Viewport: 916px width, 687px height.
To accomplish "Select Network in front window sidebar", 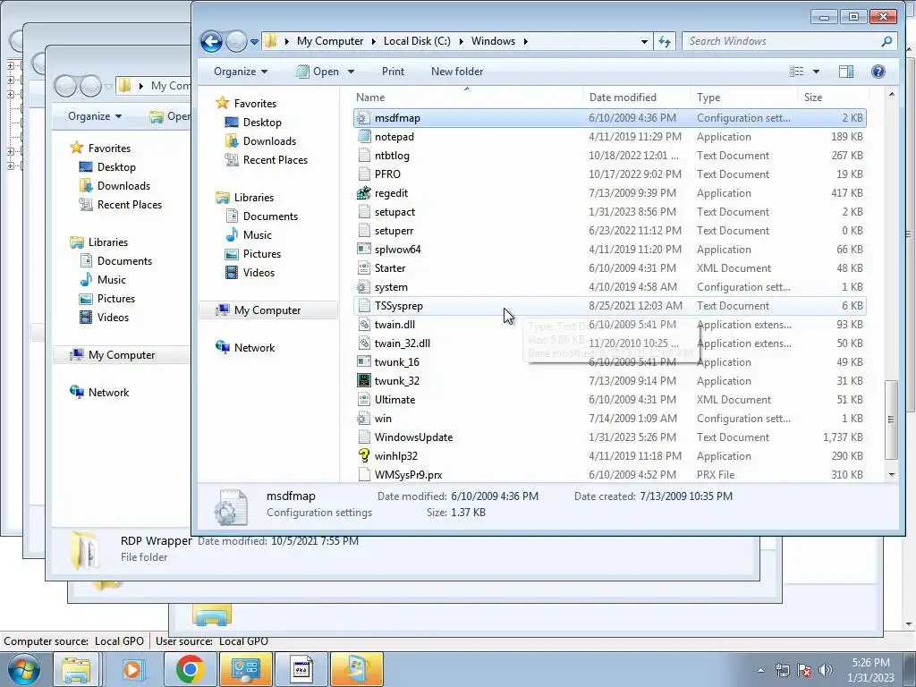I will [254, 348].
